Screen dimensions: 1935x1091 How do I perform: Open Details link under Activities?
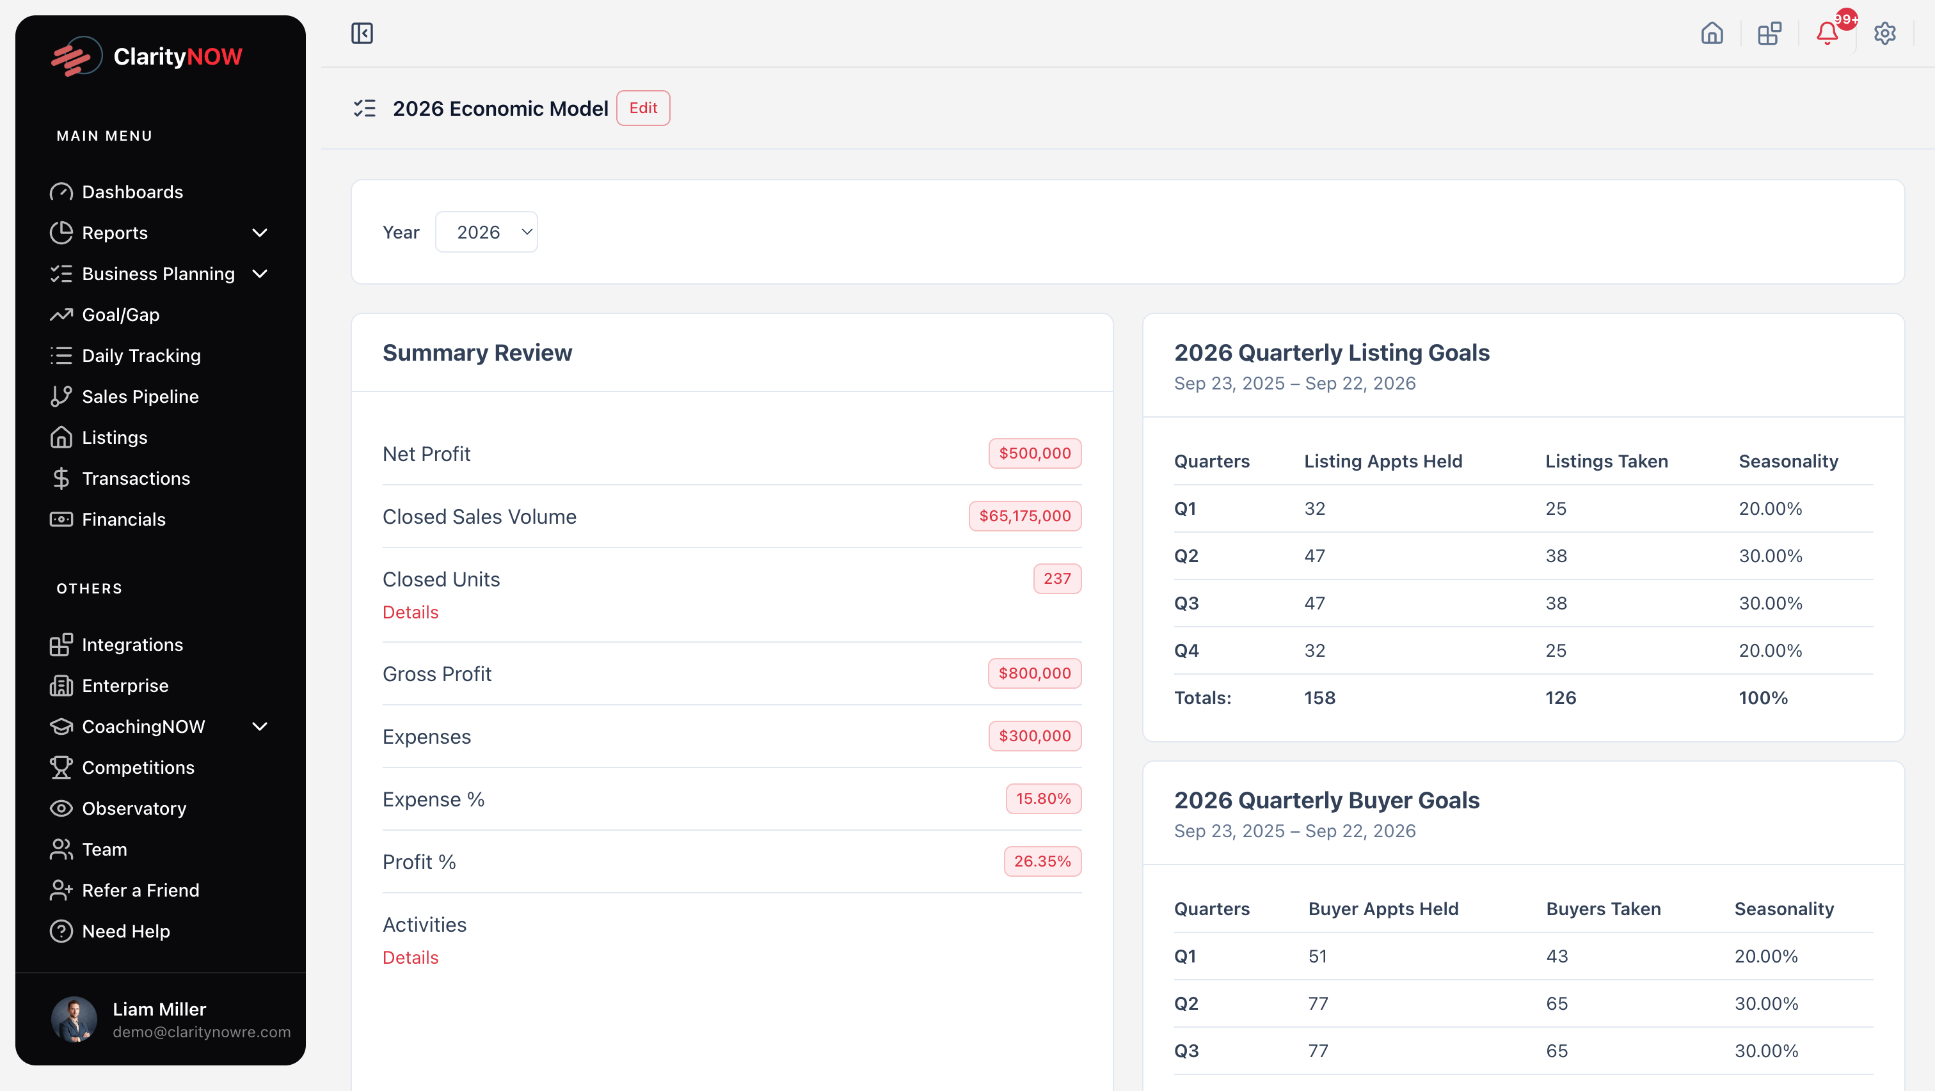[410, 957]
